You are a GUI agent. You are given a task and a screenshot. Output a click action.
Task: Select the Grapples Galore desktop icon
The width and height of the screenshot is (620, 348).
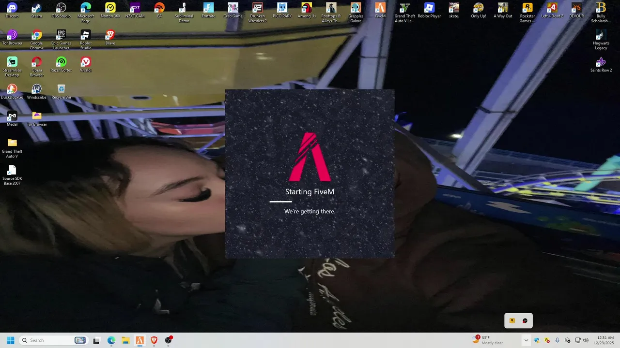356,13
